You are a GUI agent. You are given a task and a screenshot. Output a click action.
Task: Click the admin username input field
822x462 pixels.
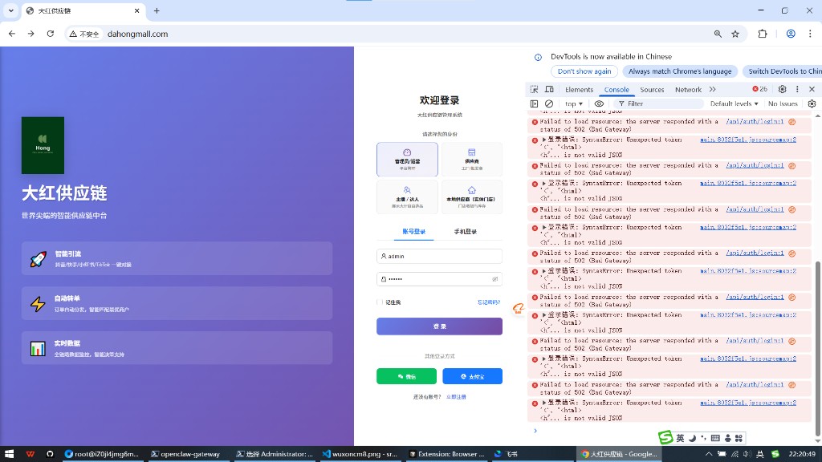click(x=439, y=256)
